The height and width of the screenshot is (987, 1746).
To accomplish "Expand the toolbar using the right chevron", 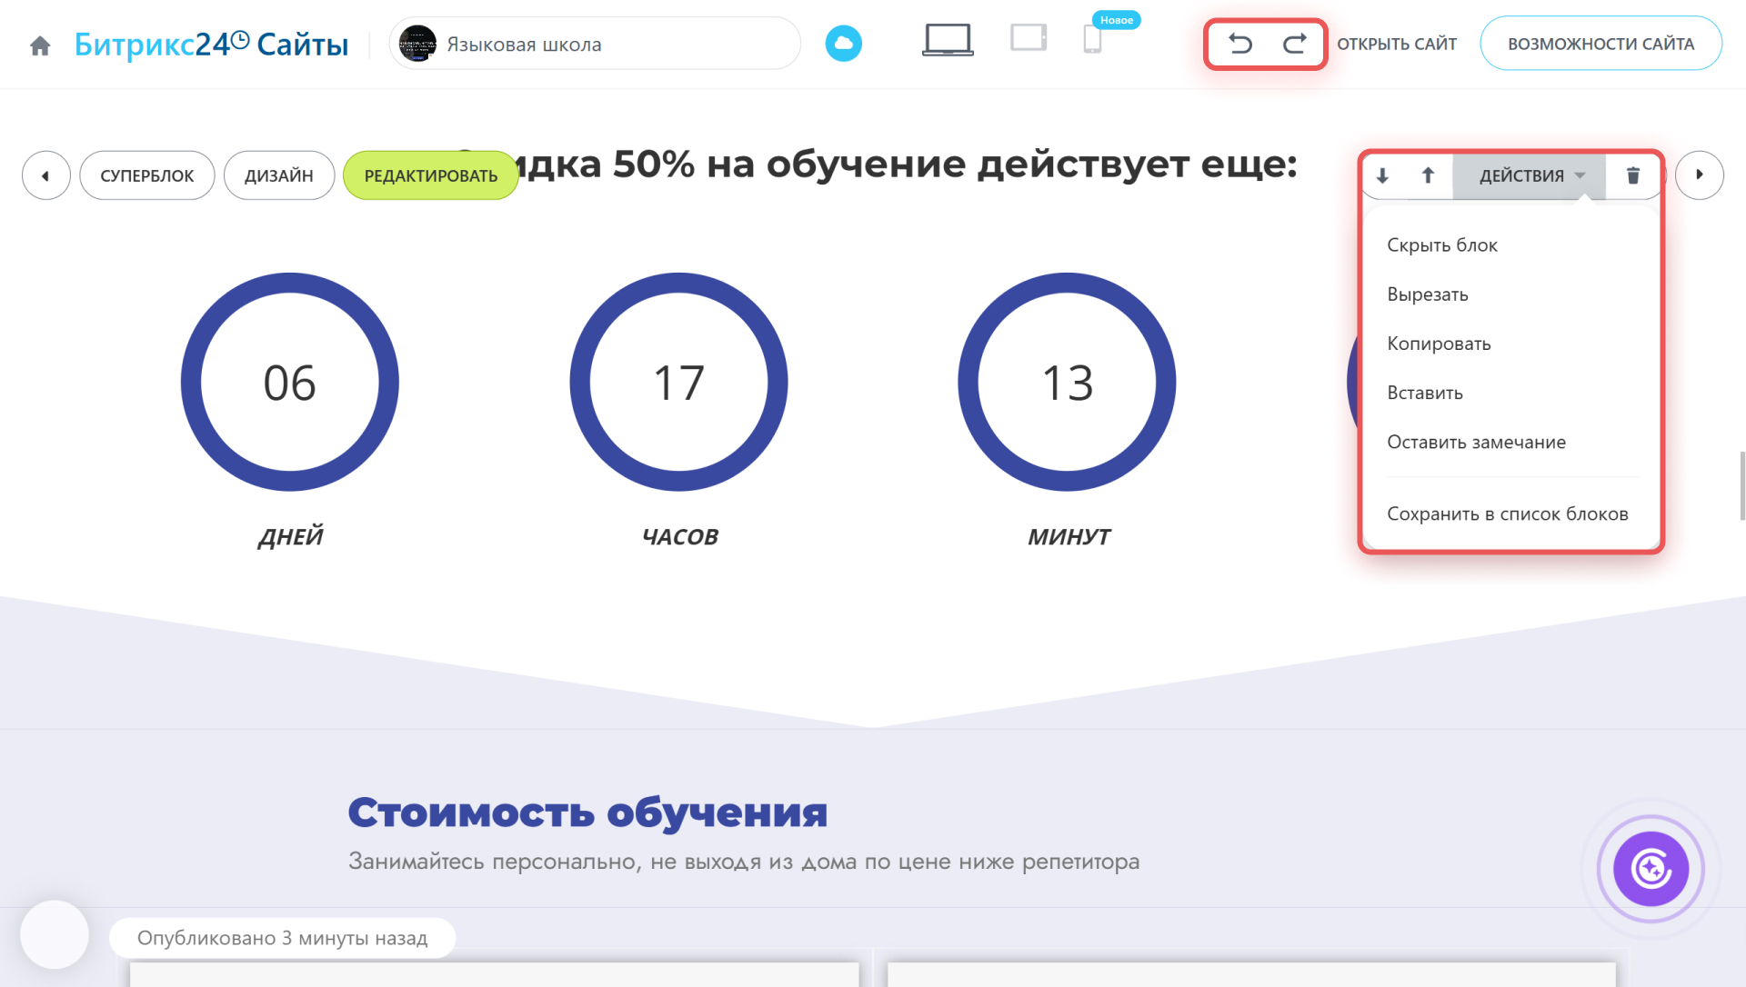I will pos(1701,174).
